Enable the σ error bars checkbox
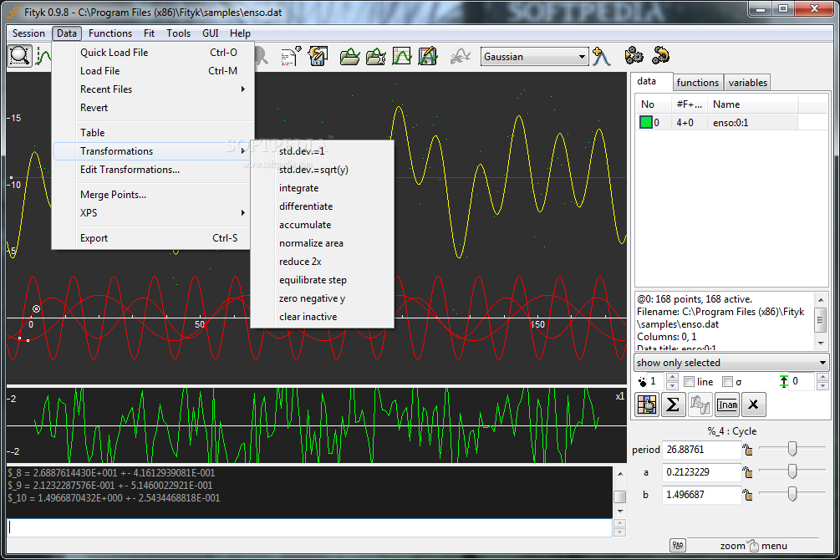The image size is (840, 560). coord(727,381)
